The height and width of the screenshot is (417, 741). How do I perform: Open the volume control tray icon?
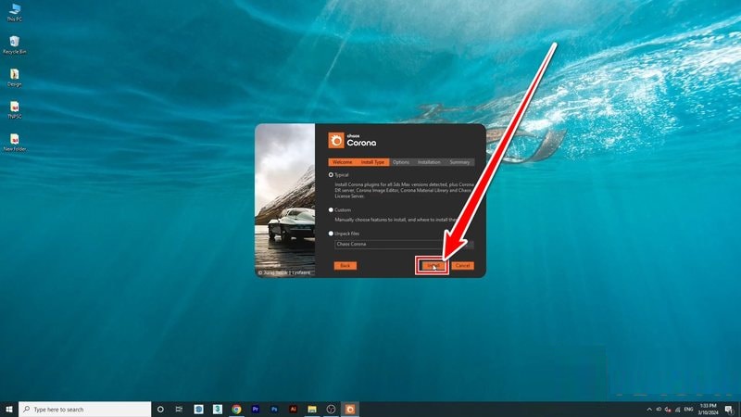[668, 410]
